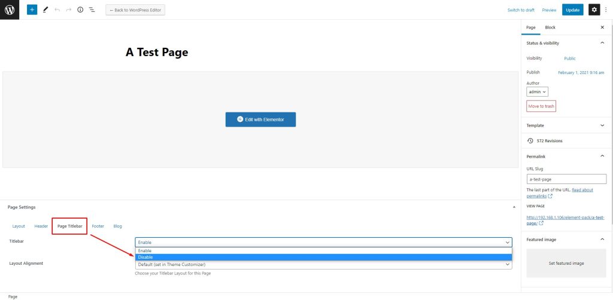The image size is (613, 300).
Task: Open the block inserter plus button
Action: [32, 10]
